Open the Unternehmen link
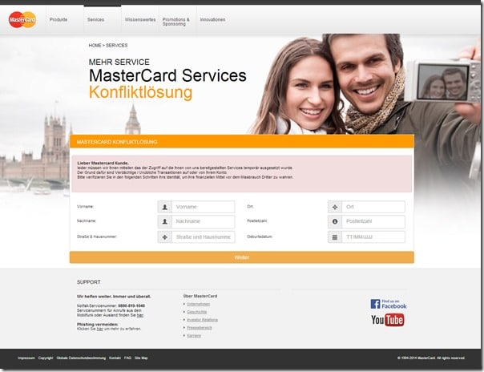This screenshot has width=484, height=372. point(198,304)
